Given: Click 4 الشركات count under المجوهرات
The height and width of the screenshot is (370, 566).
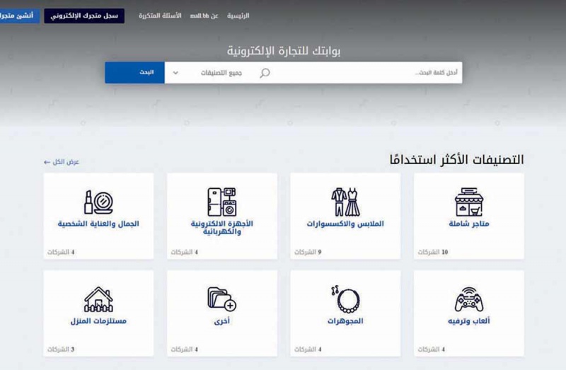Looking at the screenshot, I should [308, 349].
